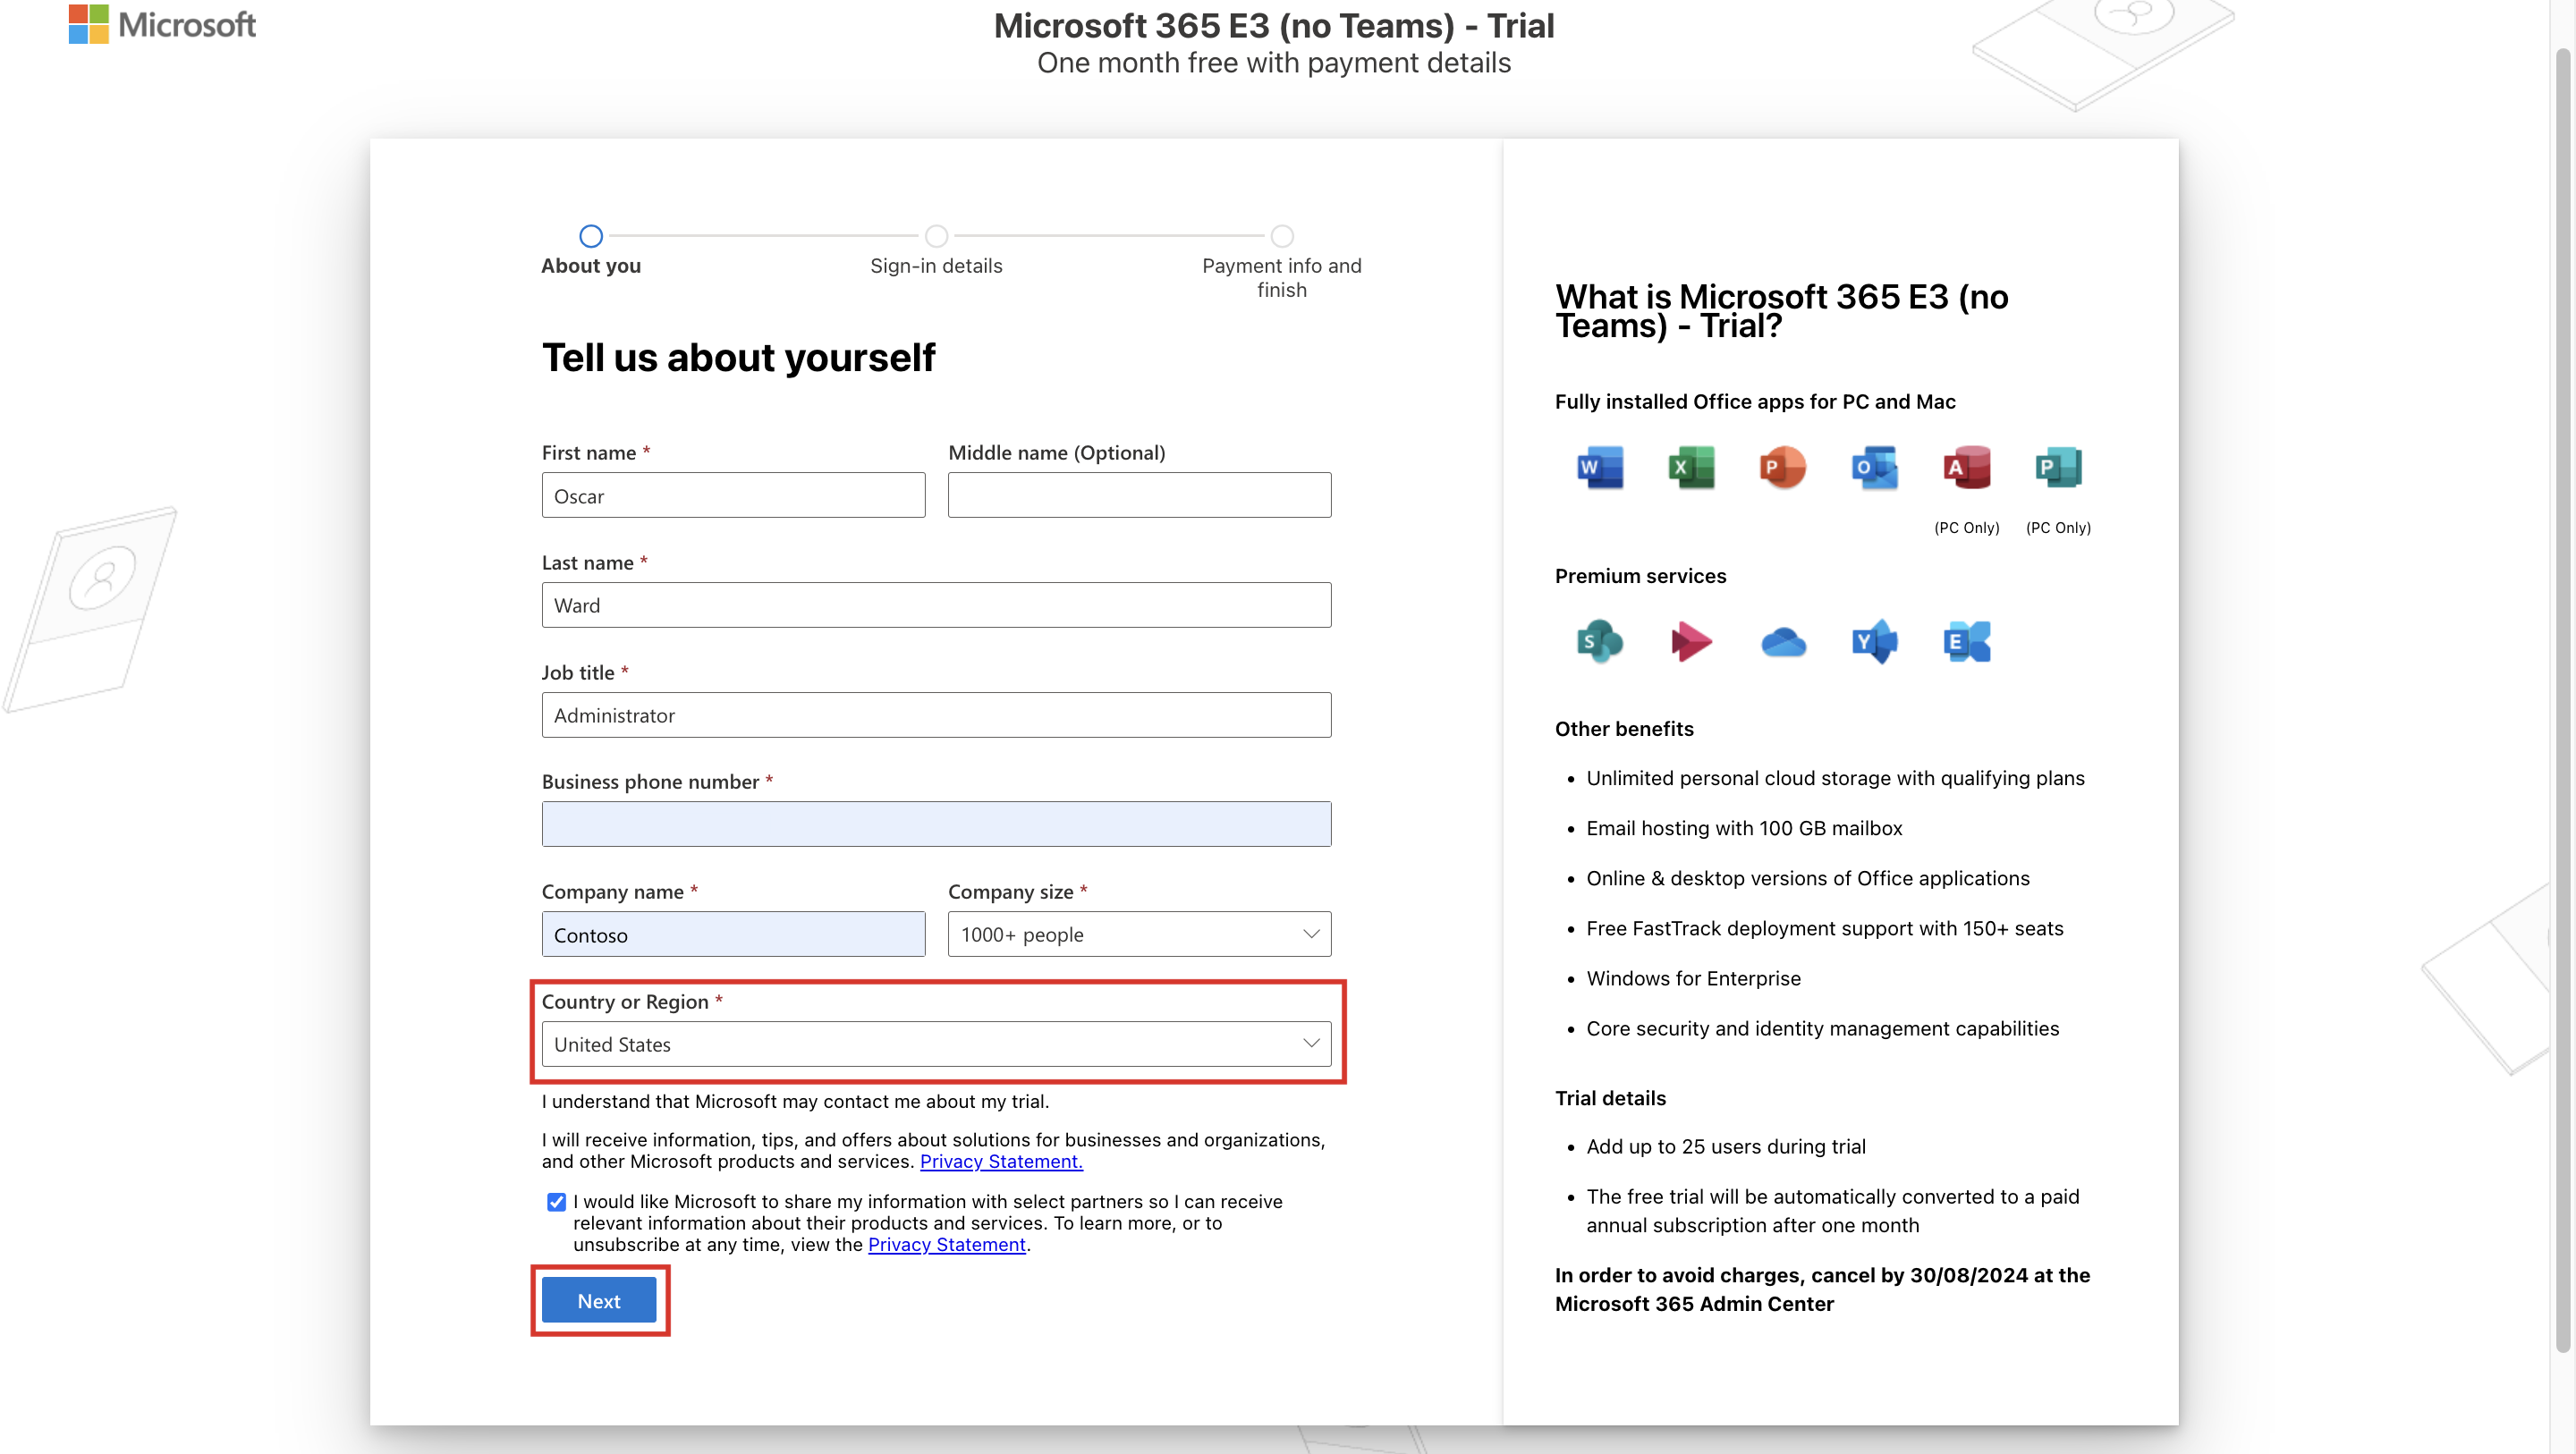Click the SharePoint service icon

pyautogui.click(x=1600, y=641)
